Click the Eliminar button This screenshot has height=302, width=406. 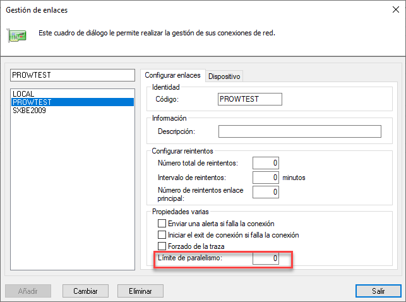tap(140, 291)
